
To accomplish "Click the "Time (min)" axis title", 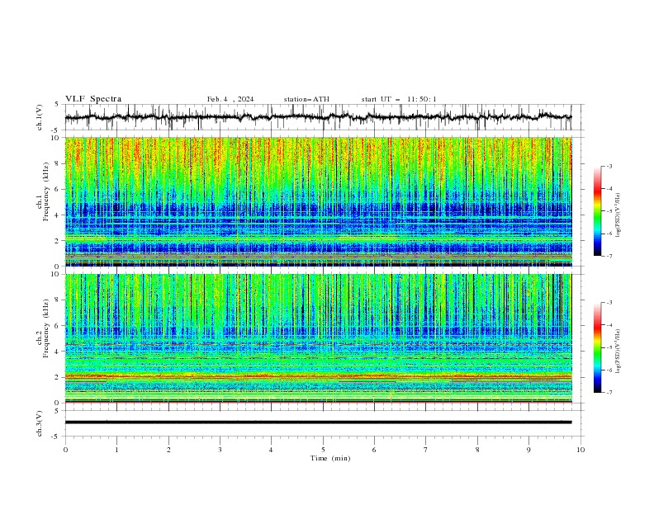I will pos(330,458).
